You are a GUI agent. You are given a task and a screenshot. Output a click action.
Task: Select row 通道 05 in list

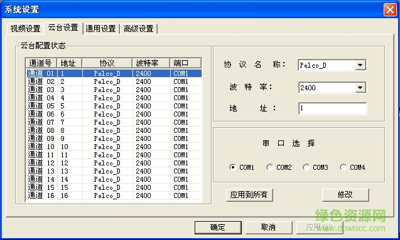114,106
